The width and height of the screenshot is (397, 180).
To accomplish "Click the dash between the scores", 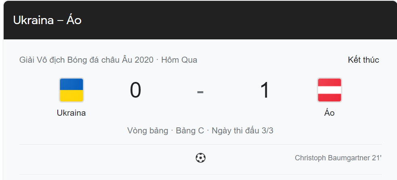I will [x=200, y=92].
